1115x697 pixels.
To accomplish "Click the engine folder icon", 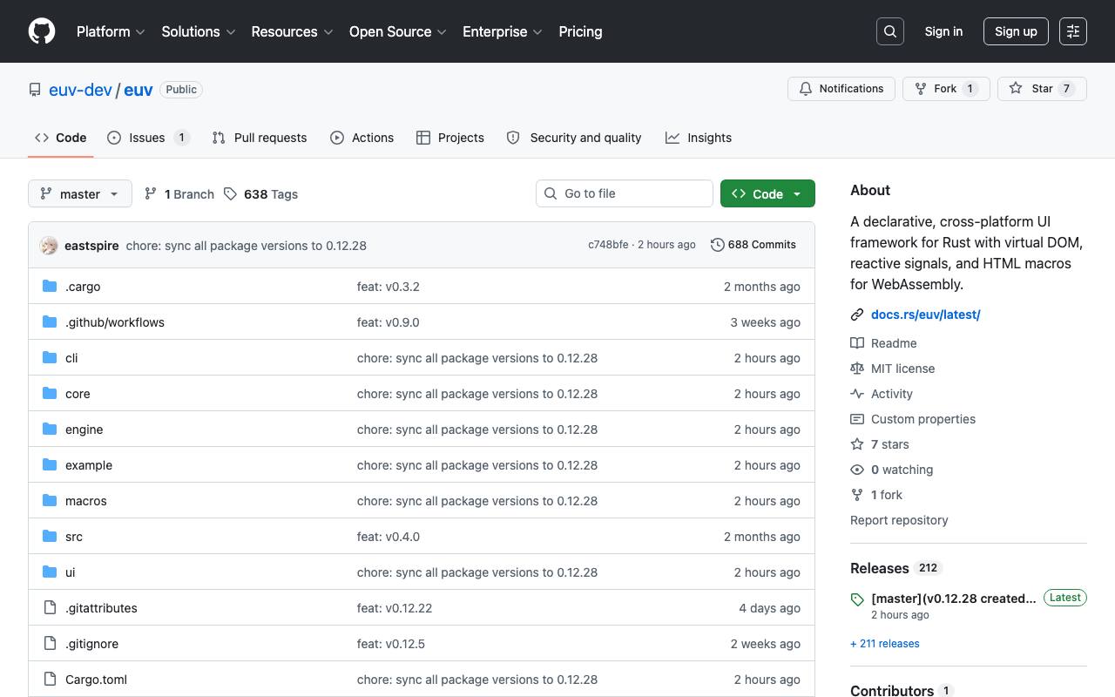I will pos(50,430).
